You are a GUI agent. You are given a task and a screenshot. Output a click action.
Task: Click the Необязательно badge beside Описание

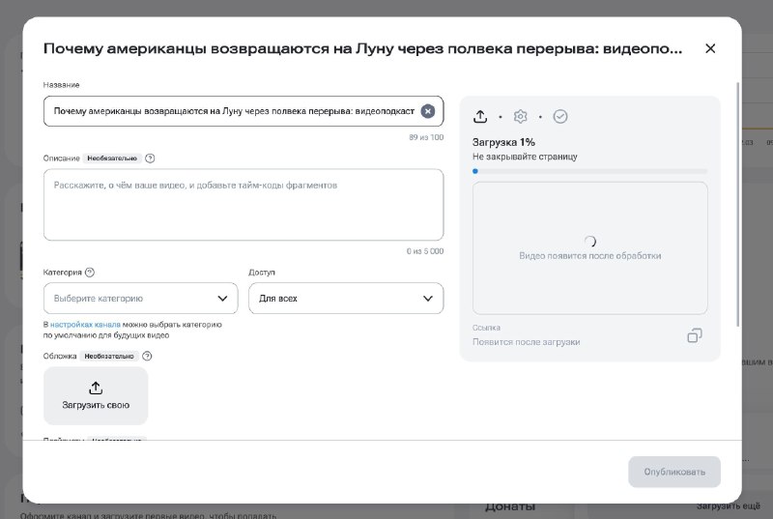[x=112, y=159]
